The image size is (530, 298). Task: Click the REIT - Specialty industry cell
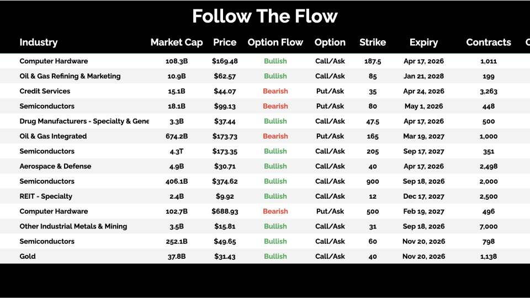coord(46,196)
